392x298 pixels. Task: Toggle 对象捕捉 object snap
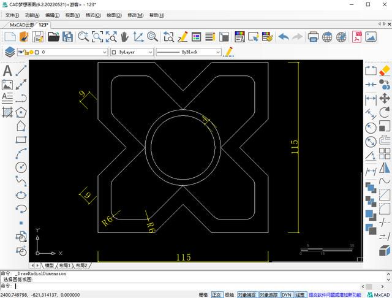point(247,295)
